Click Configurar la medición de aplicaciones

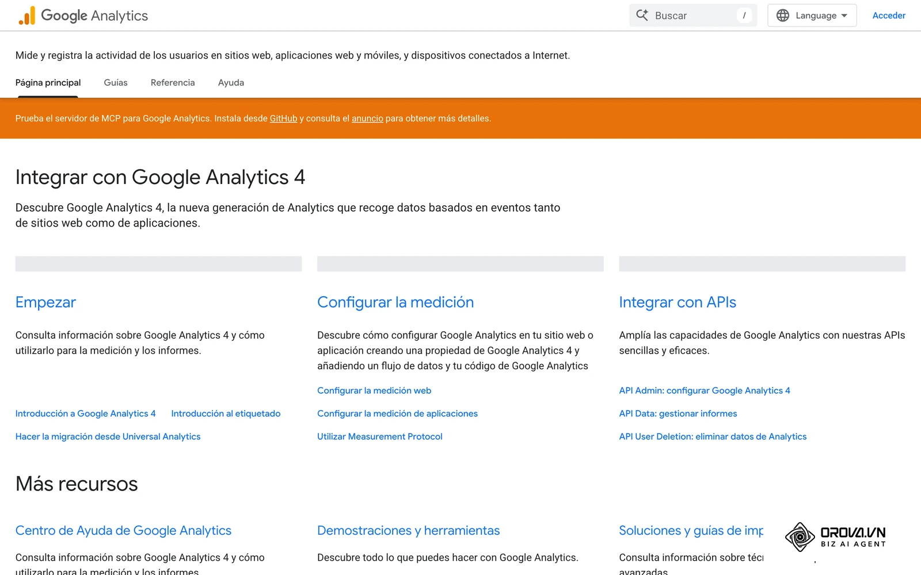397,413
